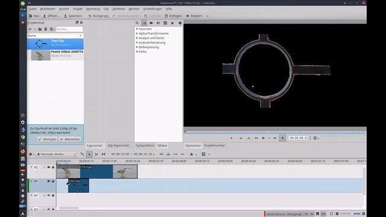Rewind in the clip monitor
Viewport: 386px width, 217px height.
click(x=256, y=138)
